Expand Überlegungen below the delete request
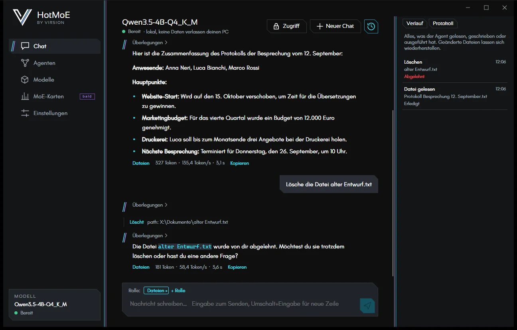 pos(150,205)
